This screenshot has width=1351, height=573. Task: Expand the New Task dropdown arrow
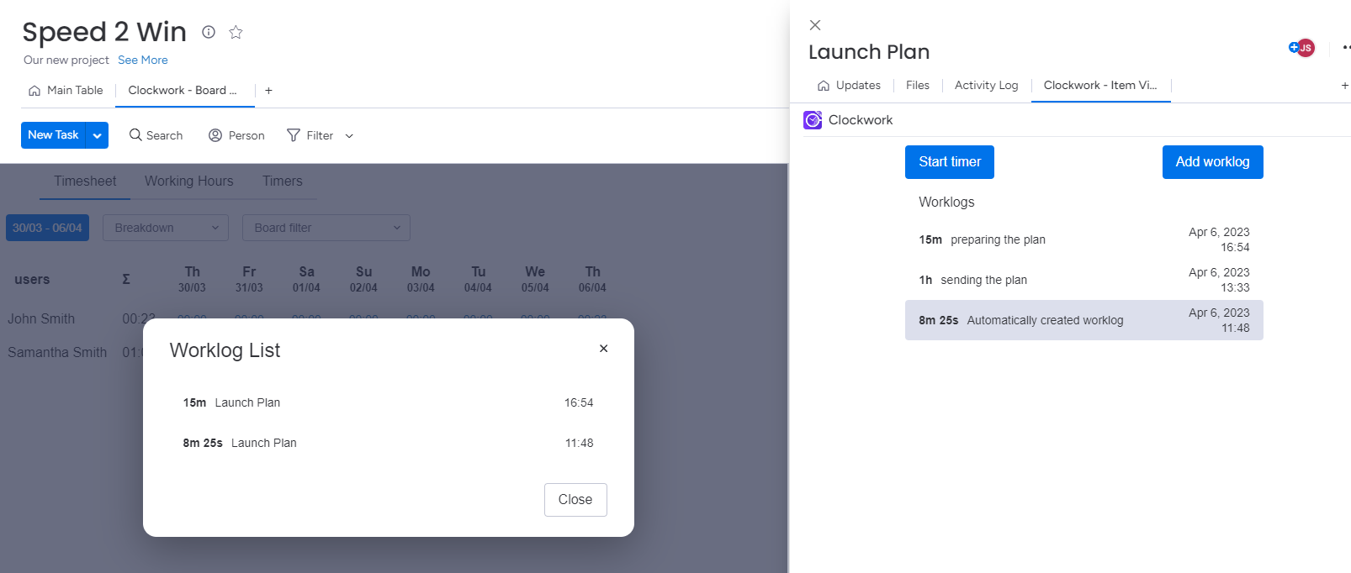98,135
